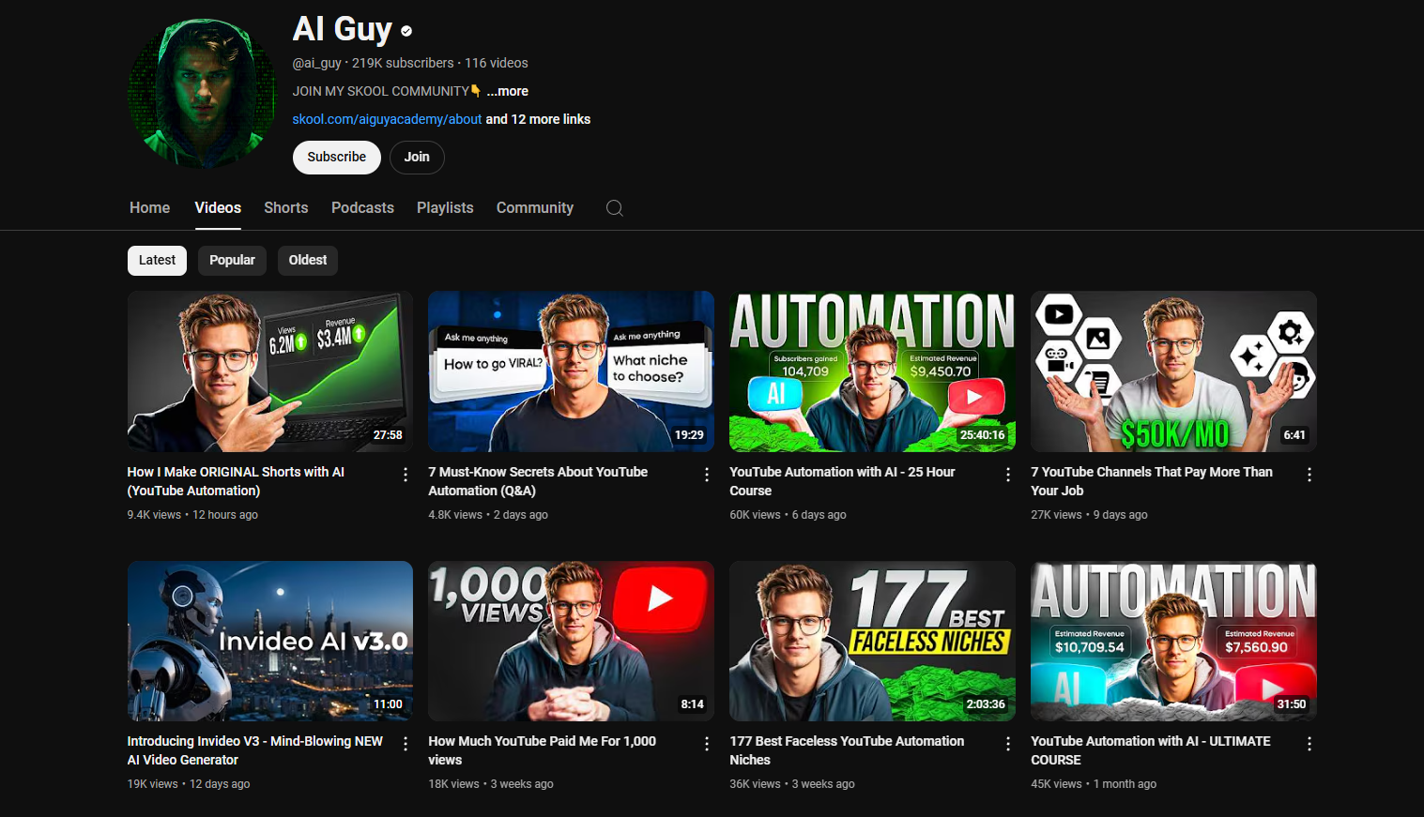
Task: Open the Shorts tab
Action: coord(286,208)
